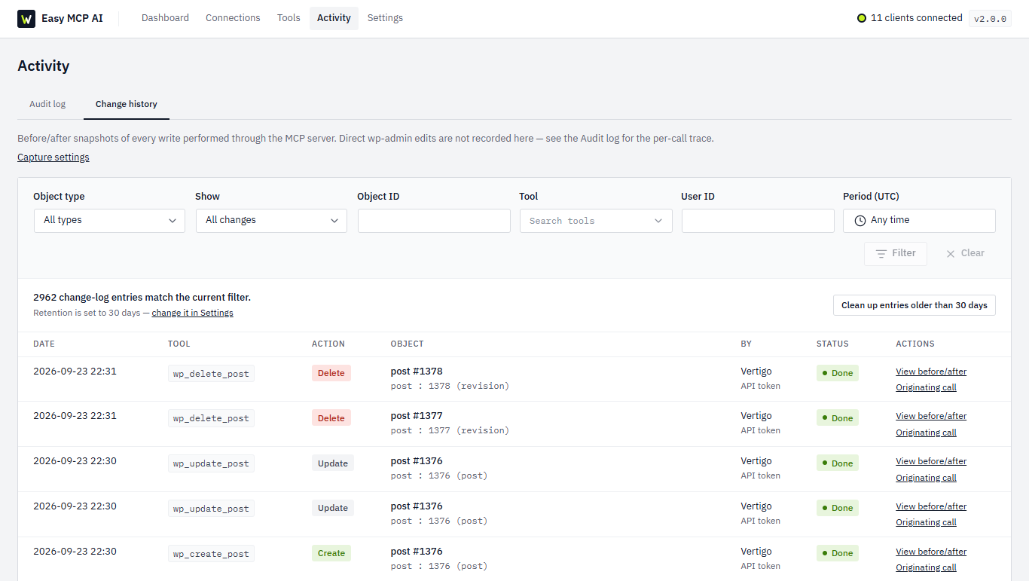Open the Dashboard menu item
The height and width of the screenshot is (581, 1029).
pyautogui.click(x=165, y=18)
